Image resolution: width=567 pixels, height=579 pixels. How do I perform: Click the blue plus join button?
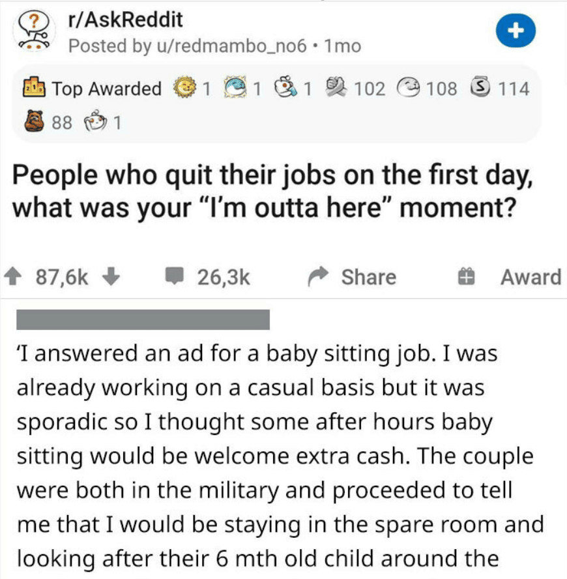click(x=516, y=31)
